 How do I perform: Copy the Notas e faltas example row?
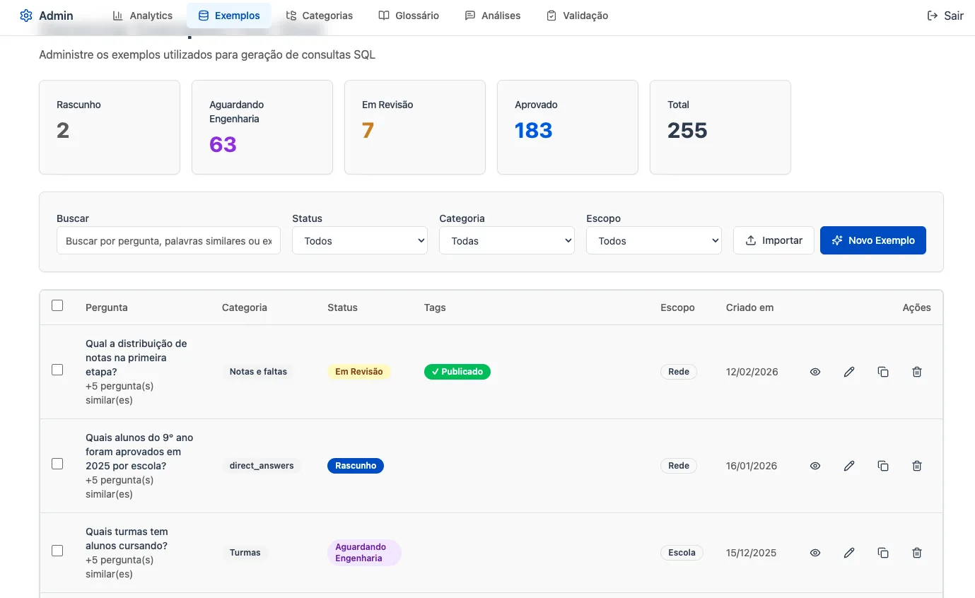(x=883, y=372)
